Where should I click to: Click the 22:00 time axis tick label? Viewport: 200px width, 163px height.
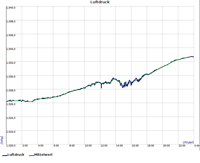[182, 146]
